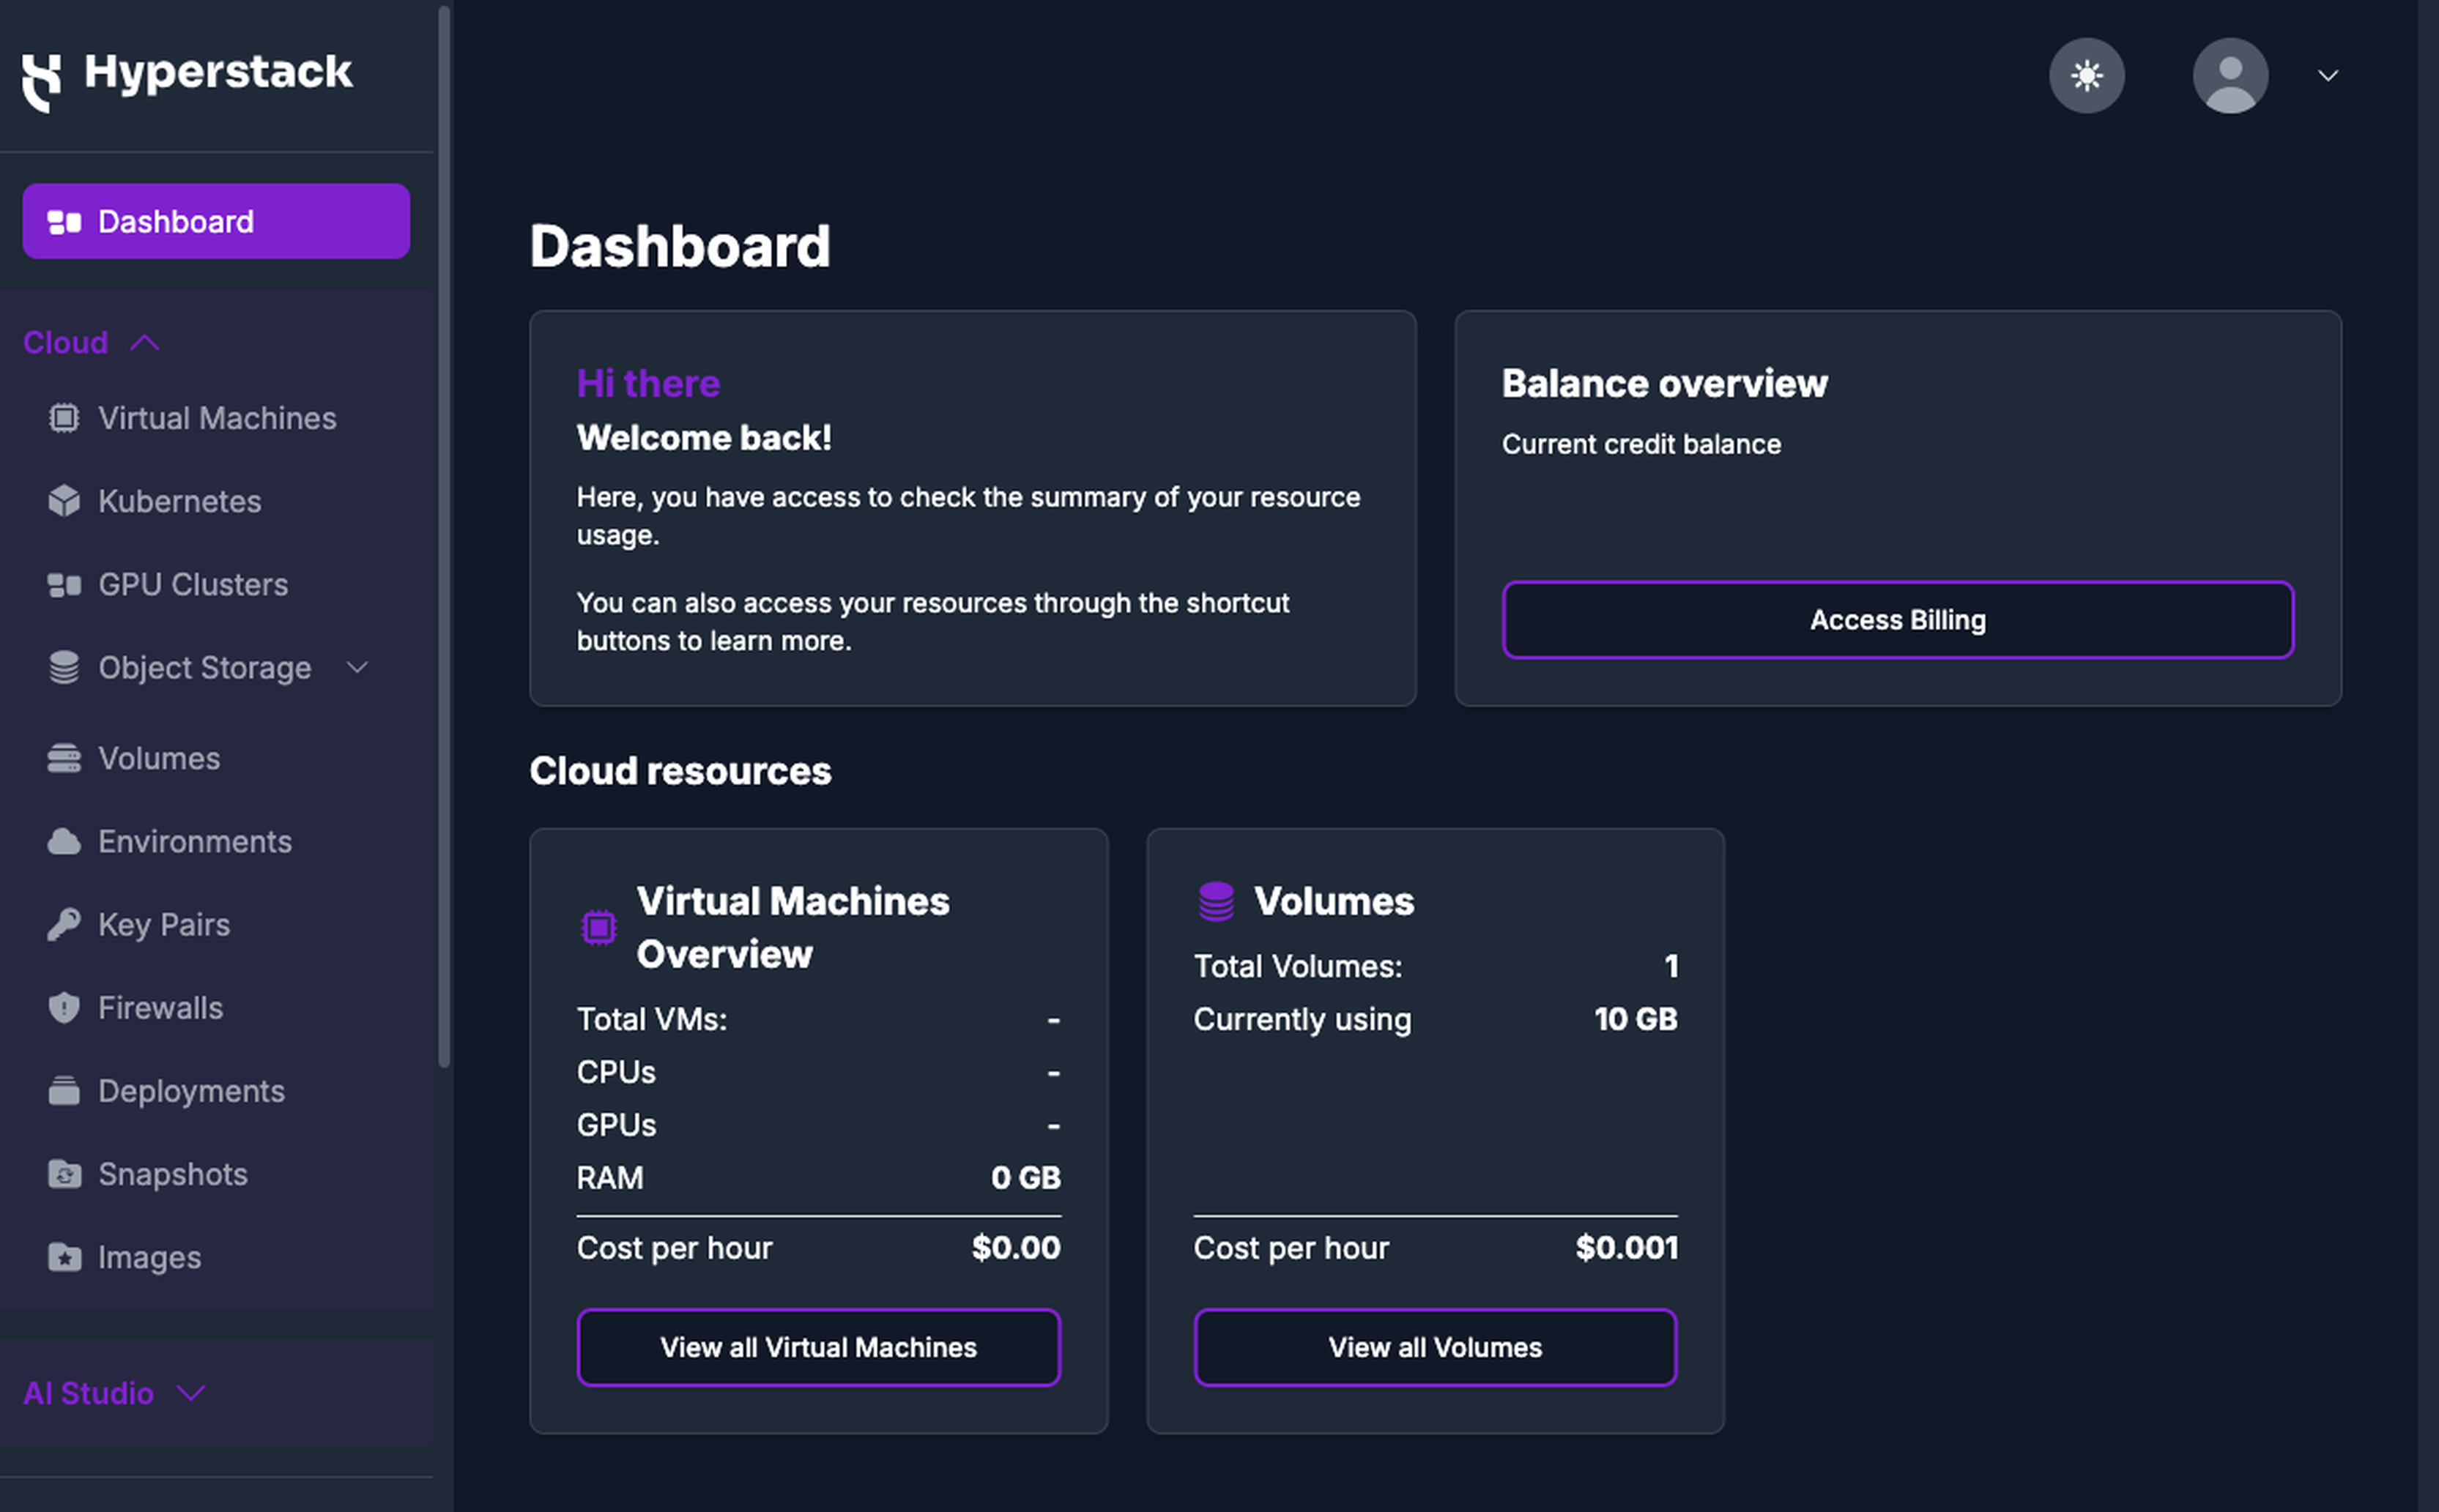Click the "RAM" row label

click(x=610, y=1178)
